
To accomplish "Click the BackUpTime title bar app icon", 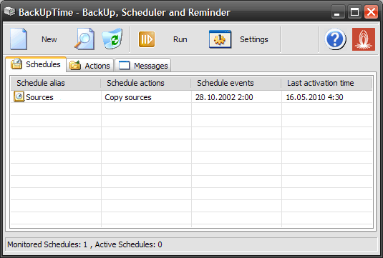I will pos(10,11).
